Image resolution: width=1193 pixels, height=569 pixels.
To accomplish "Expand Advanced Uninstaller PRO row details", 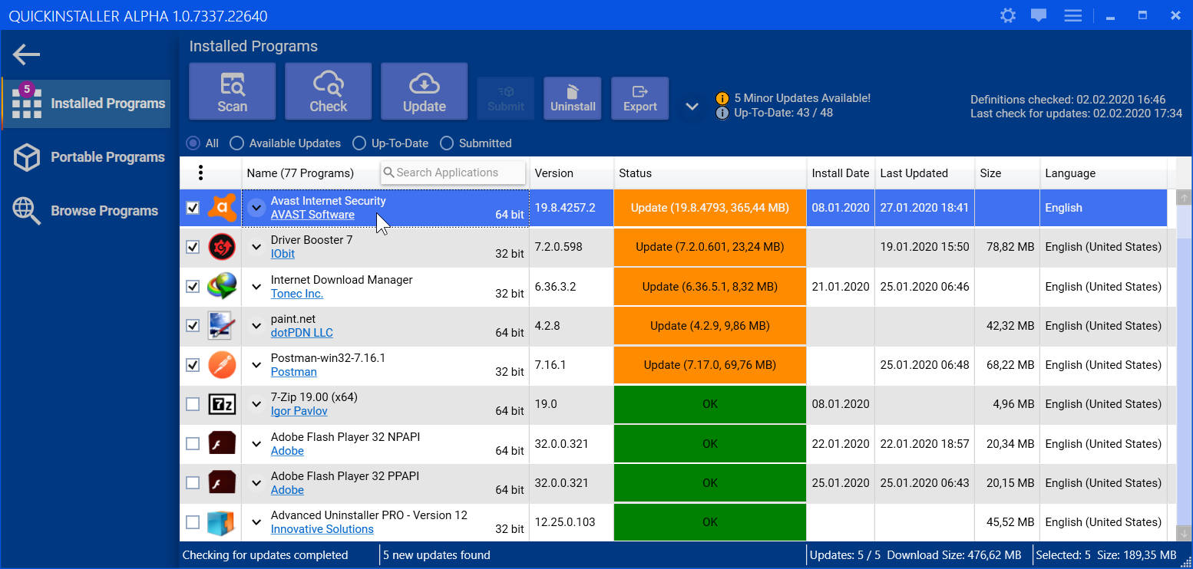I will [256, 522].
